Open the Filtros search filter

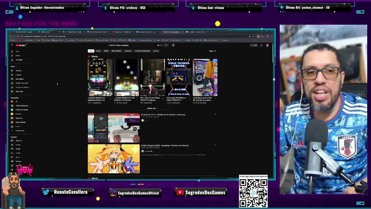[212, 51]
